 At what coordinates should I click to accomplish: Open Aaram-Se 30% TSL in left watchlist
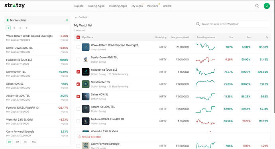[37, 97]
